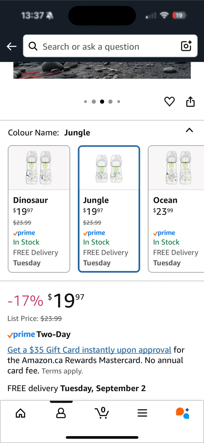Open camera lens search icon
This screenshot has width=204, height=443.
[186, 46]
